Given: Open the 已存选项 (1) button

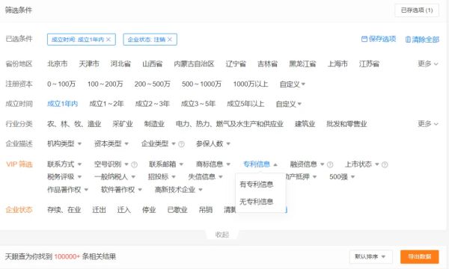Looking at the screenshot, I should (x=417, y=10).
